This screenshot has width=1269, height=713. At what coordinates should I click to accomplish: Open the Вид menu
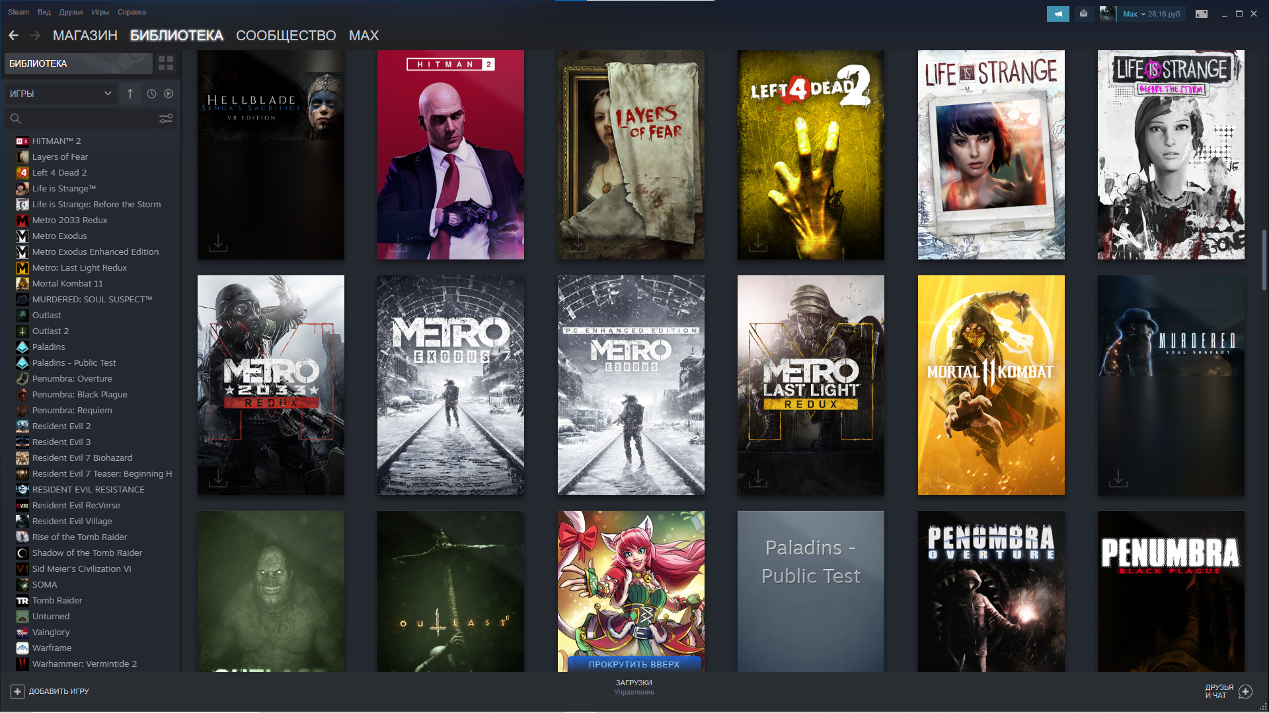44,12
